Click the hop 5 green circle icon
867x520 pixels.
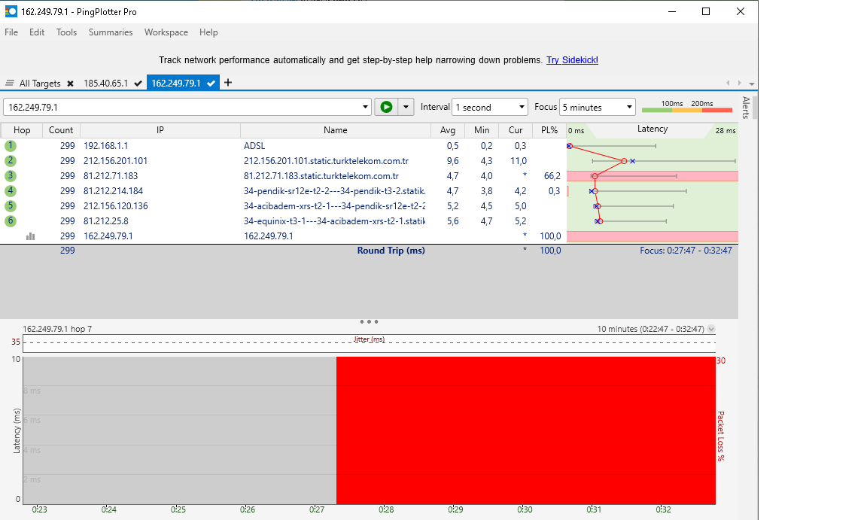pyautogui.click(x=11, y=205)
